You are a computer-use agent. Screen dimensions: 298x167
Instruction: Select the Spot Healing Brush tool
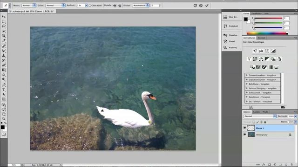tap(4, 46)
